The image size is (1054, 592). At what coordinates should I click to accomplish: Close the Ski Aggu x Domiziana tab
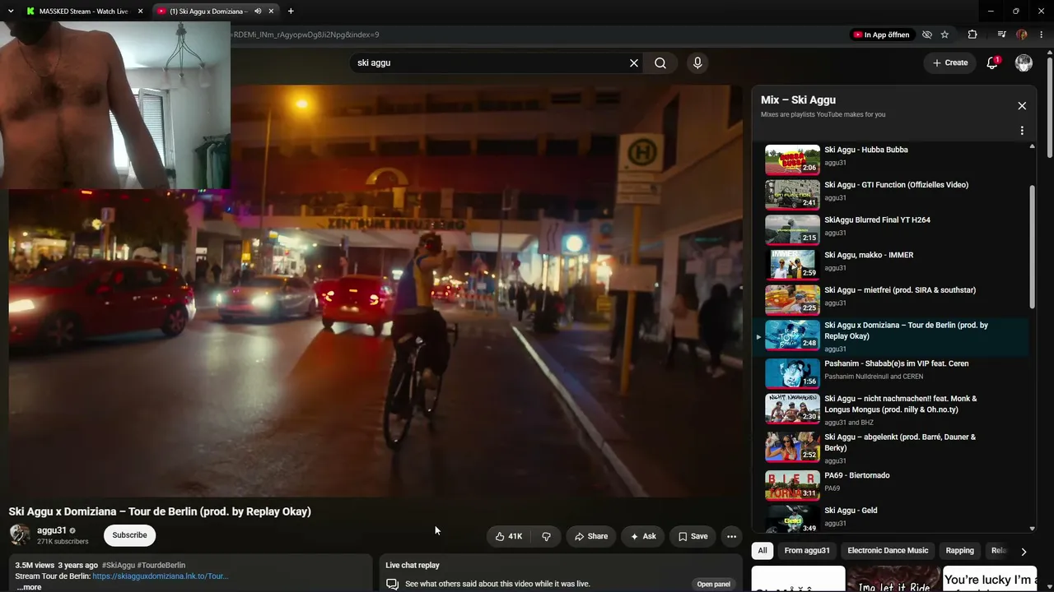click(x=271, y=12)
